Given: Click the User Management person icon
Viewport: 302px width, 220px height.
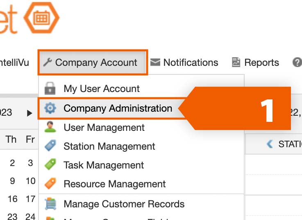Looking at the screenshot, I should pyautogui.click(x=50, y=127).
